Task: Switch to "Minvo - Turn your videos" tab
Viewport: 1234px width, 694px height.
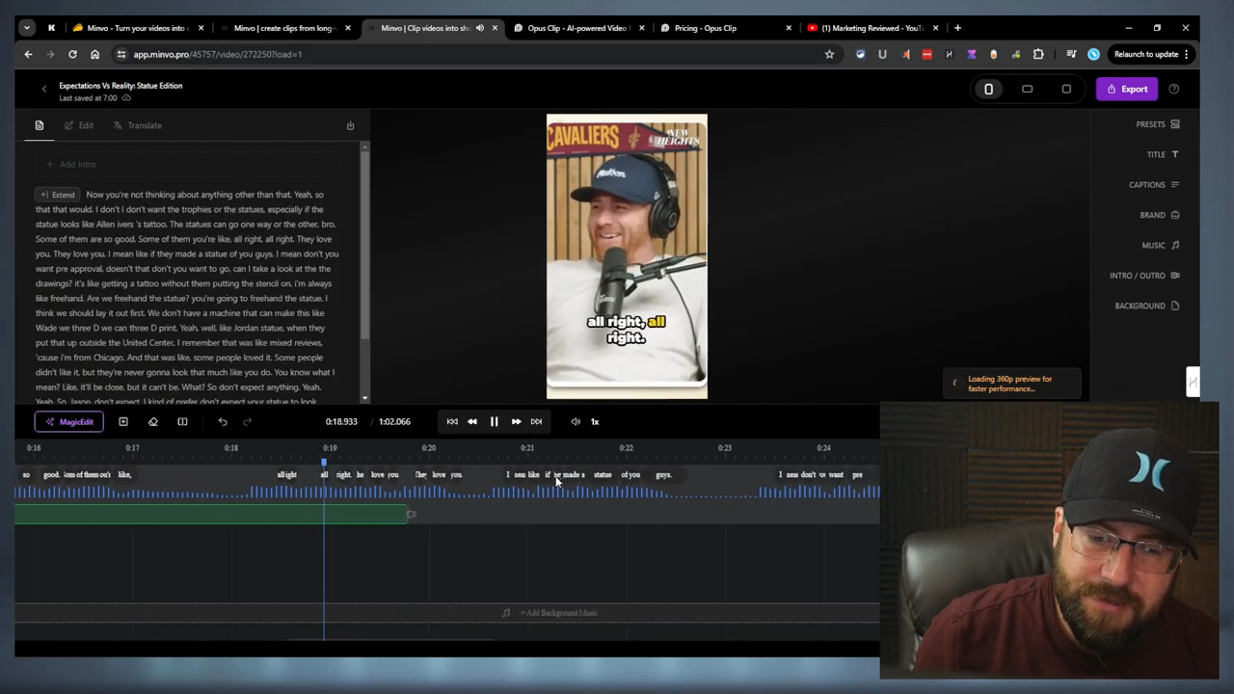Action: point(136,28)
